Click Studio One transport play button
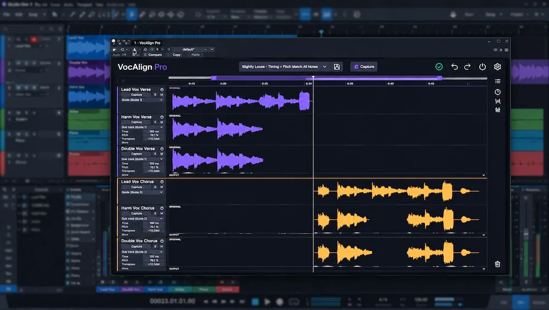This screenshot has height=310, width=549. [x=267, y=302]
